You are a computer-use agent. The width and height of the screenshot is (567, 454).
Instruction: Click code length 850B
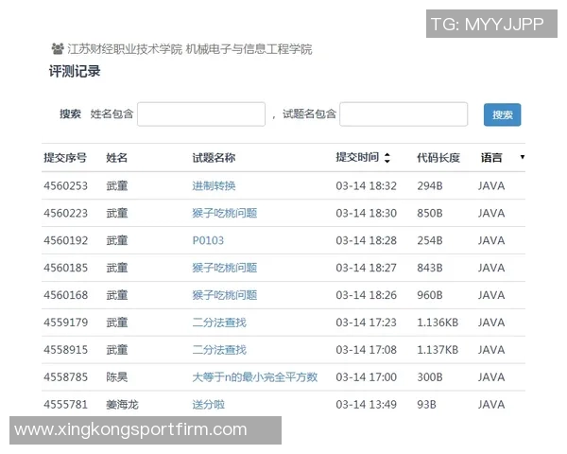click(430, 213)
